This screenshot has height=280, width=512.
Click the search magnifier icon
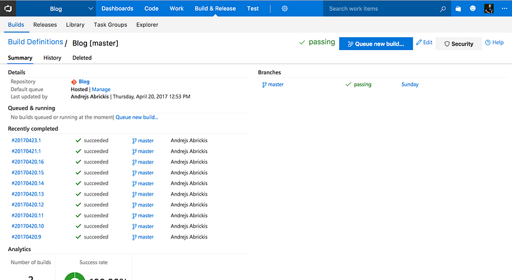pyautogui.click(x=443, y=9)
